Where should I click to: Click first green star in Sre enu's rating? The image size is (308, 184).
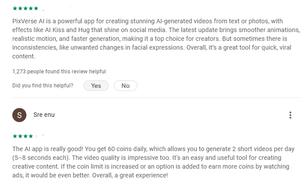coord(15,136)
